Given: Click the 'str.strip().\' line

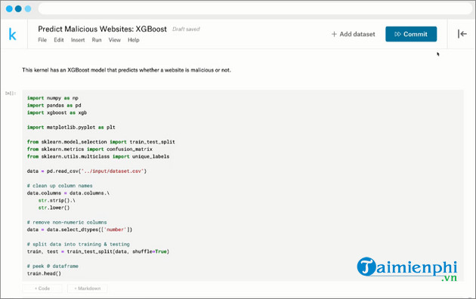Looking at the screenshot, I should pyautogui.click(x=57, y=200).
